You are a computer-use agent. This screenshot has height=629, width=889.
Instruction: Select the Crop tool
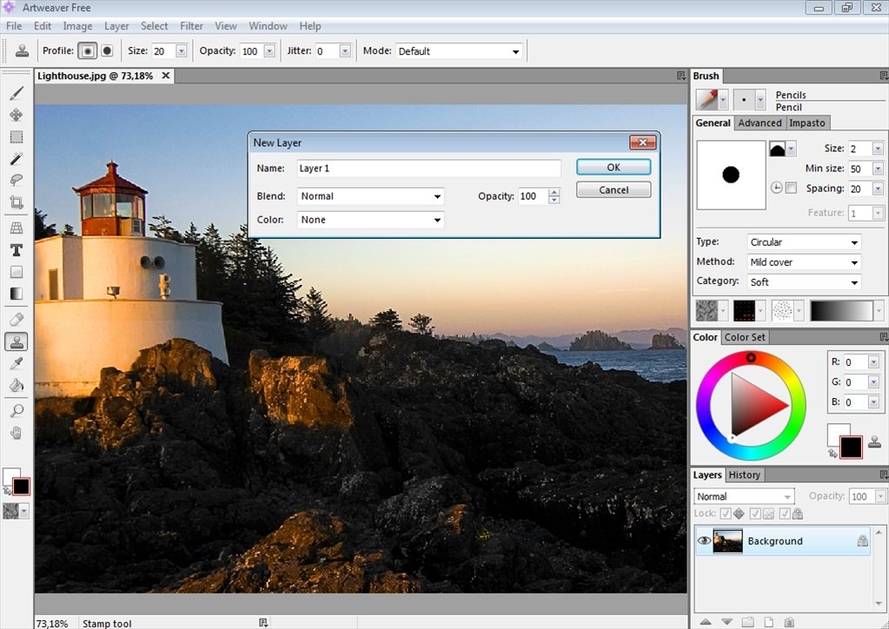coord(17,202)
